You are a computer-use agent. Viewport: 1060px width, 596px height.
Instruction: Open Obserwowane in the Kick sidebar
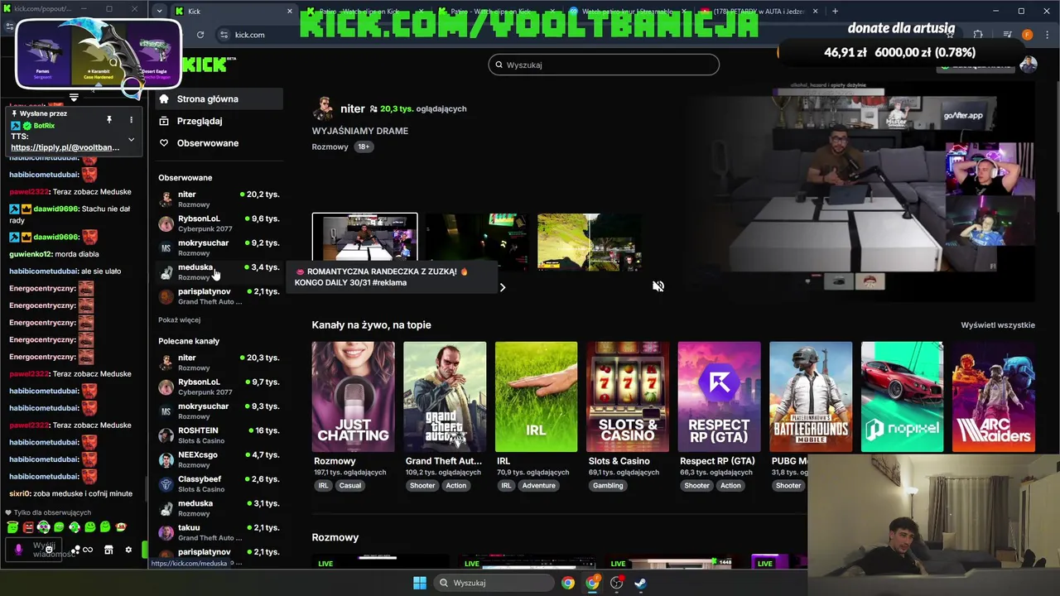(x=219, y=143)
